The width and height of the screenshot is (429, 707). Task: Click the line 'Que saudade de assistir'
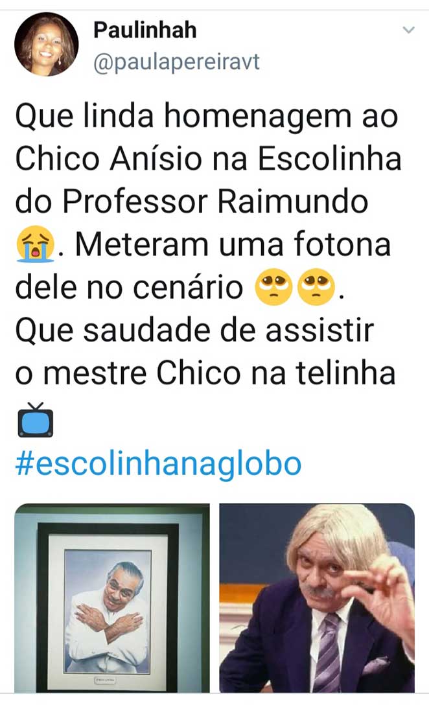tap(194, 331)
